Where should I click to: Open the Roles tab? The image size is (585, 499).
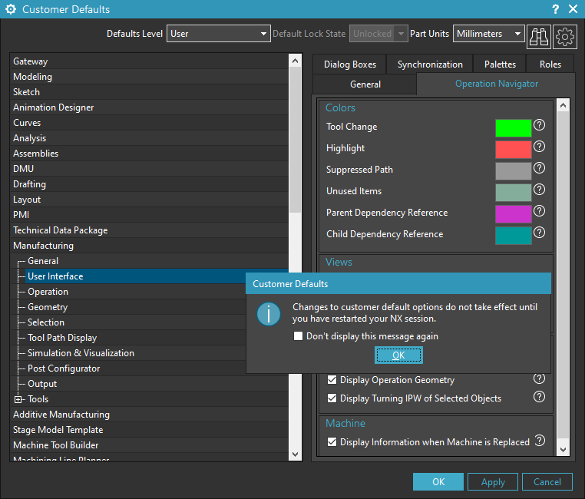pyautogui.click(x=550, y=64)
